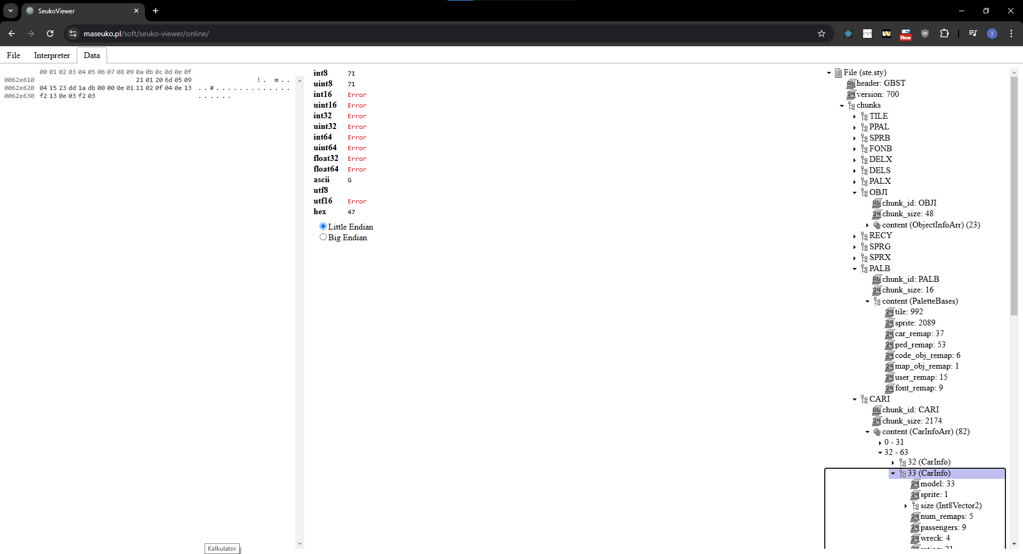Collapse the OBJI chunk node
Screen dimensions: 1023x554
point(855,193)
